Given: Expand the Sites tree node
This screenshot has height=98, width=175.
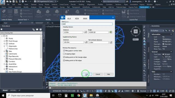Looking at the screenshot, I should [4, 51].
